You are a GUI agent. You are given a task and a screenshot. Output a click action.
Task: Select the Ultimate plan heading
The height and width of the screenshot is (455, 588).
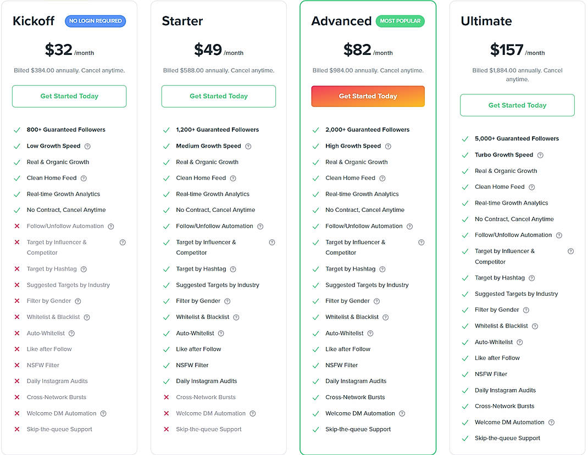[486, 21]
